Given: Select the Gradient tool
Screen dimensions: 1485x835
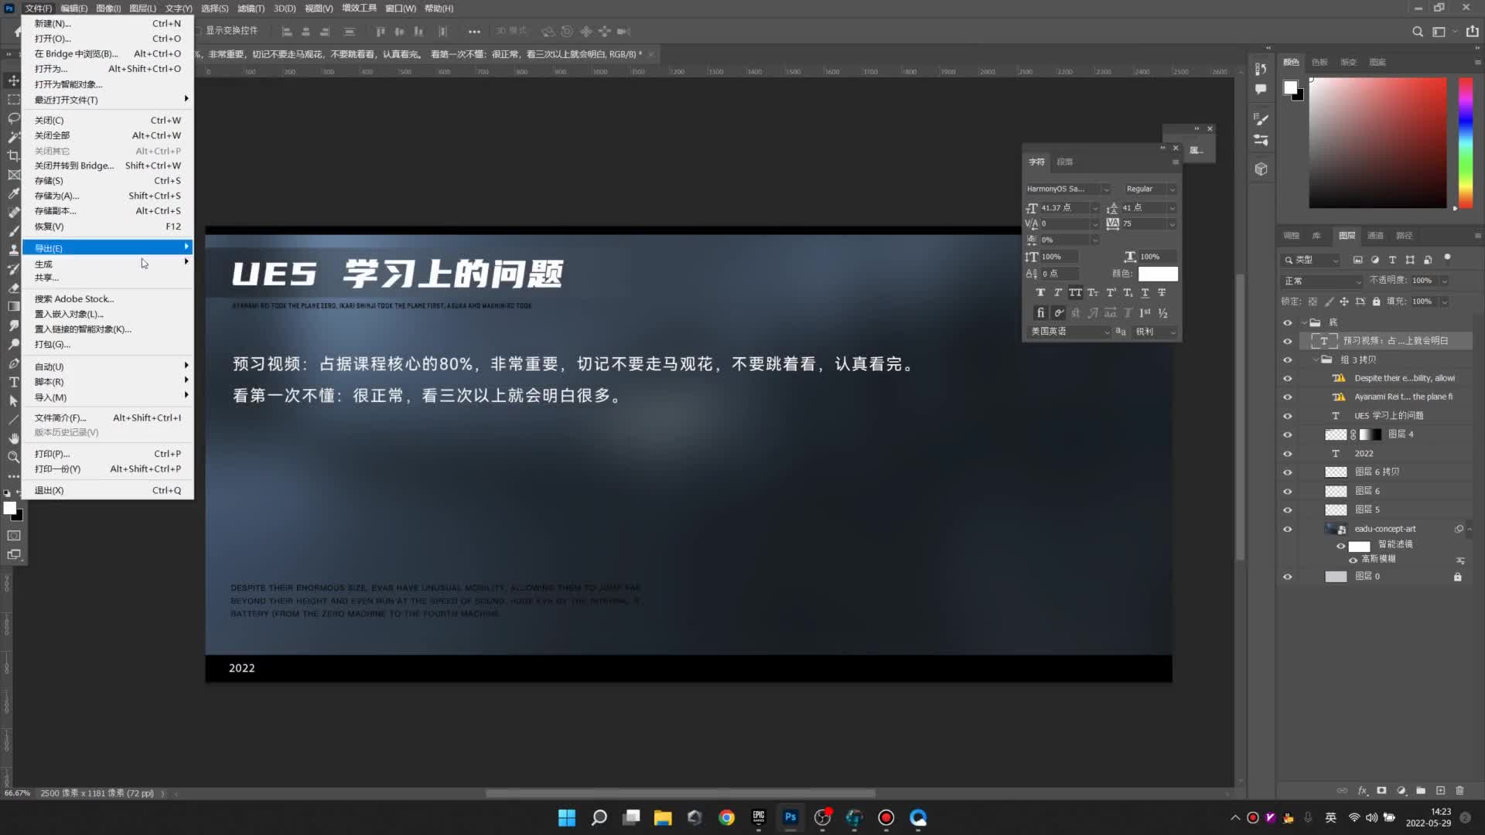Looking at the screenshot, I should 13,306.
